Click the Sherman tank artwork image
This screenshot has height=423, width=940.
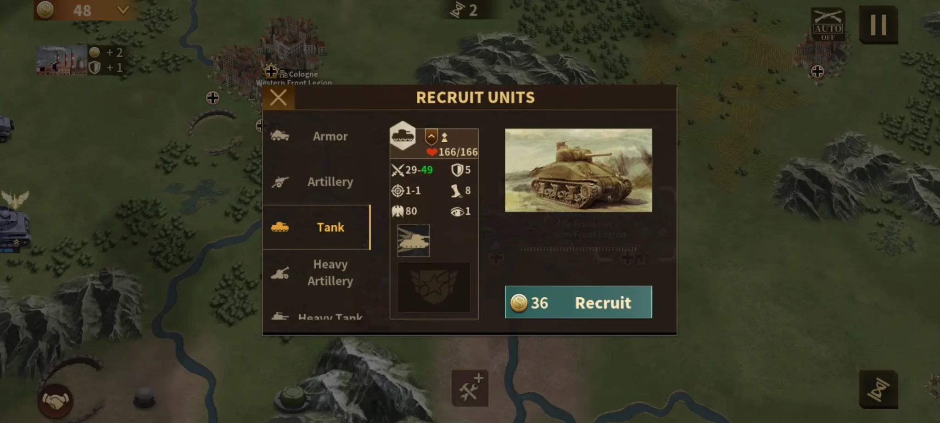coord(578,170)
